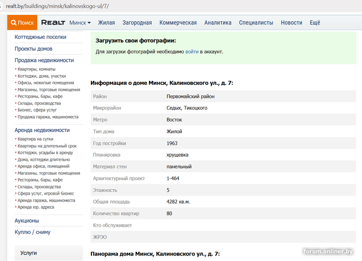Screen dimensions: 362x261
Task: Select Загородная in the top navigation
Action: click(137, 23)
